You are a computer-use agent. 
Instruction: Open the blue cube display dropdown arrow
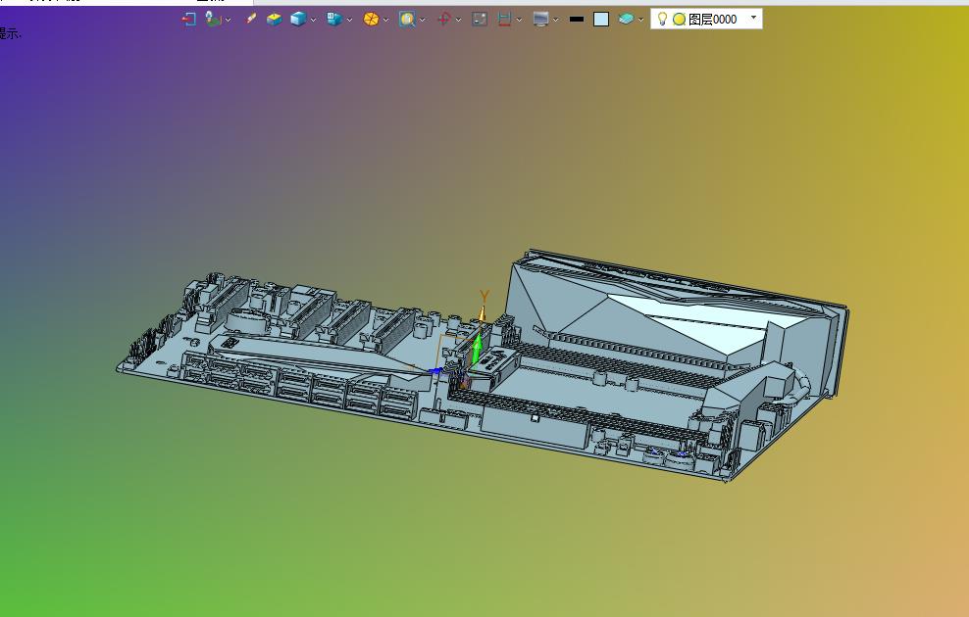(313, 20)
